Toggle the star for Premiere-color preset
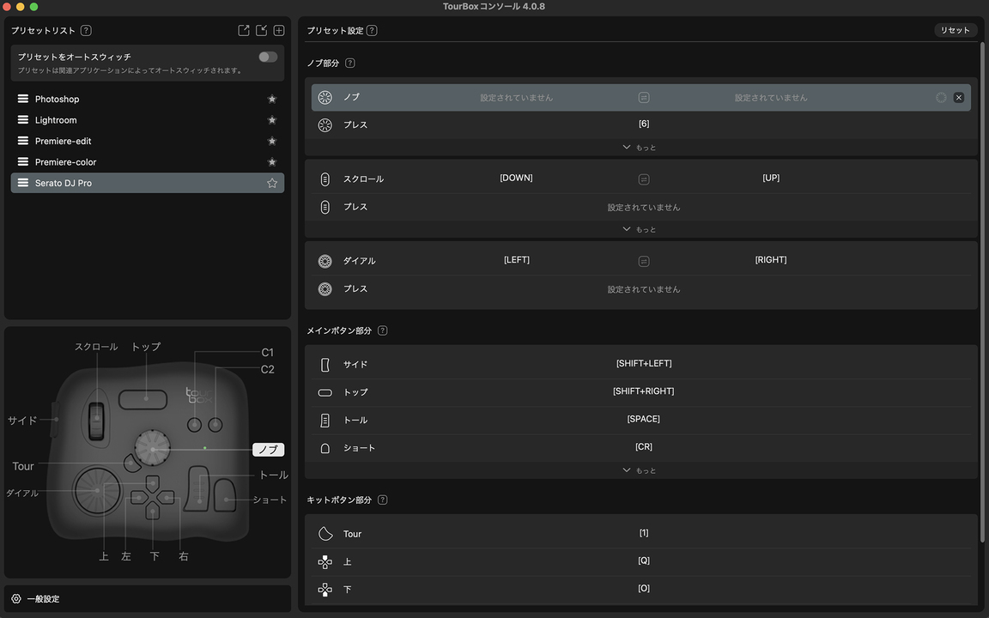 pyautogui.click(x=272, y=162)
